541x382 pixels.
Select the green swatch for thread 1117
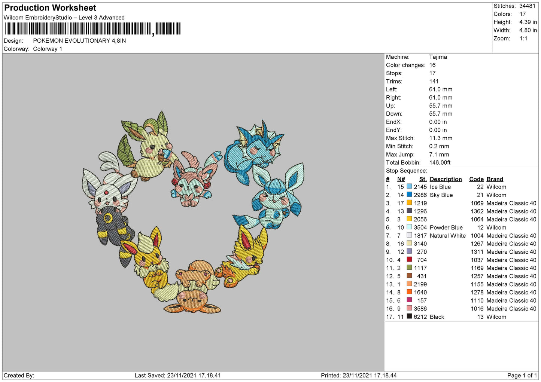(x=409, y=268)
